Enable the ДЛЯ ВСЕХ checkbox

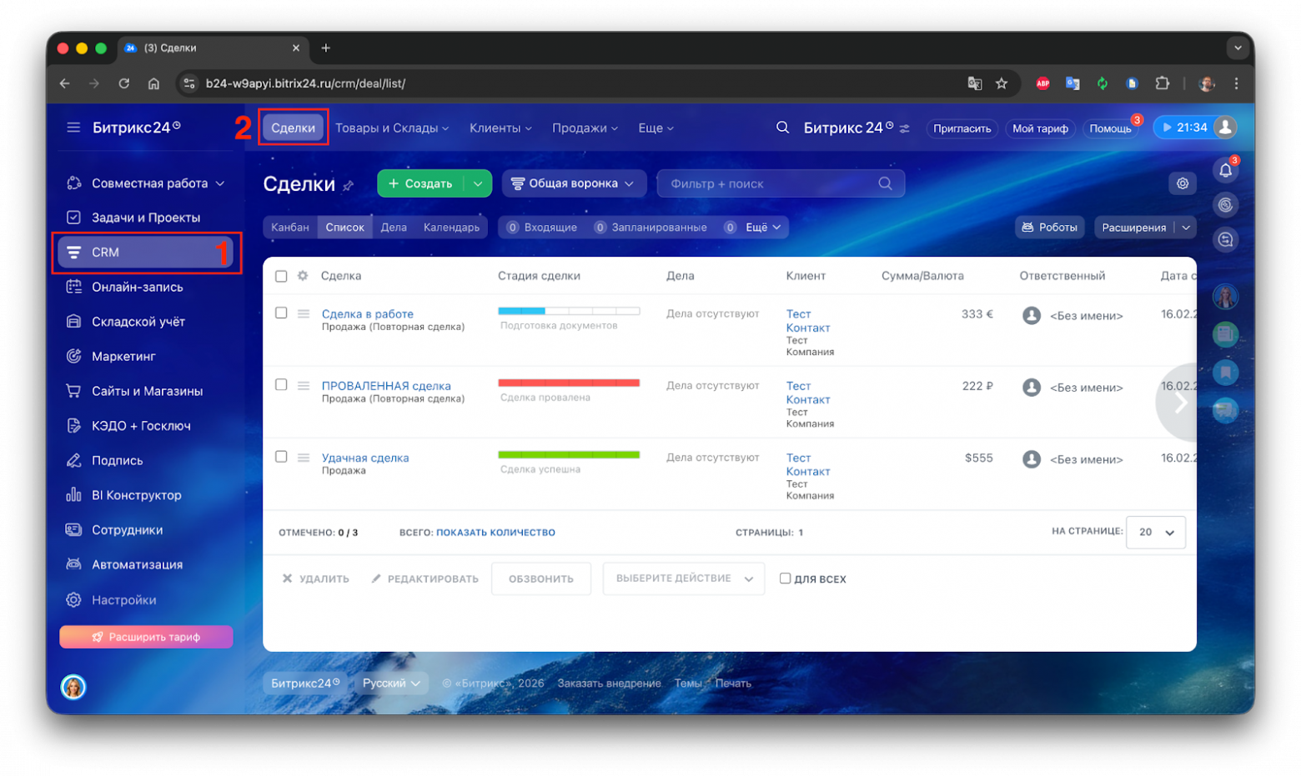pyautogui.click(x=785, y=578)
